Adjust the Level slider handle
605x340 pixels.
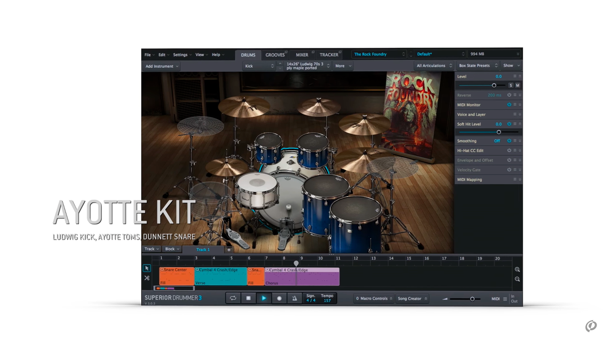[x=494, y=85]
